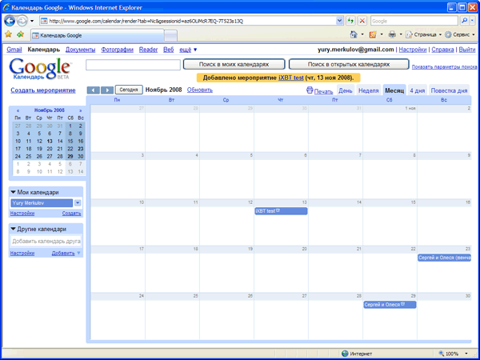Open the address bar history dropdown
Viewport: 480px width, 360px height.
point(339,21)
